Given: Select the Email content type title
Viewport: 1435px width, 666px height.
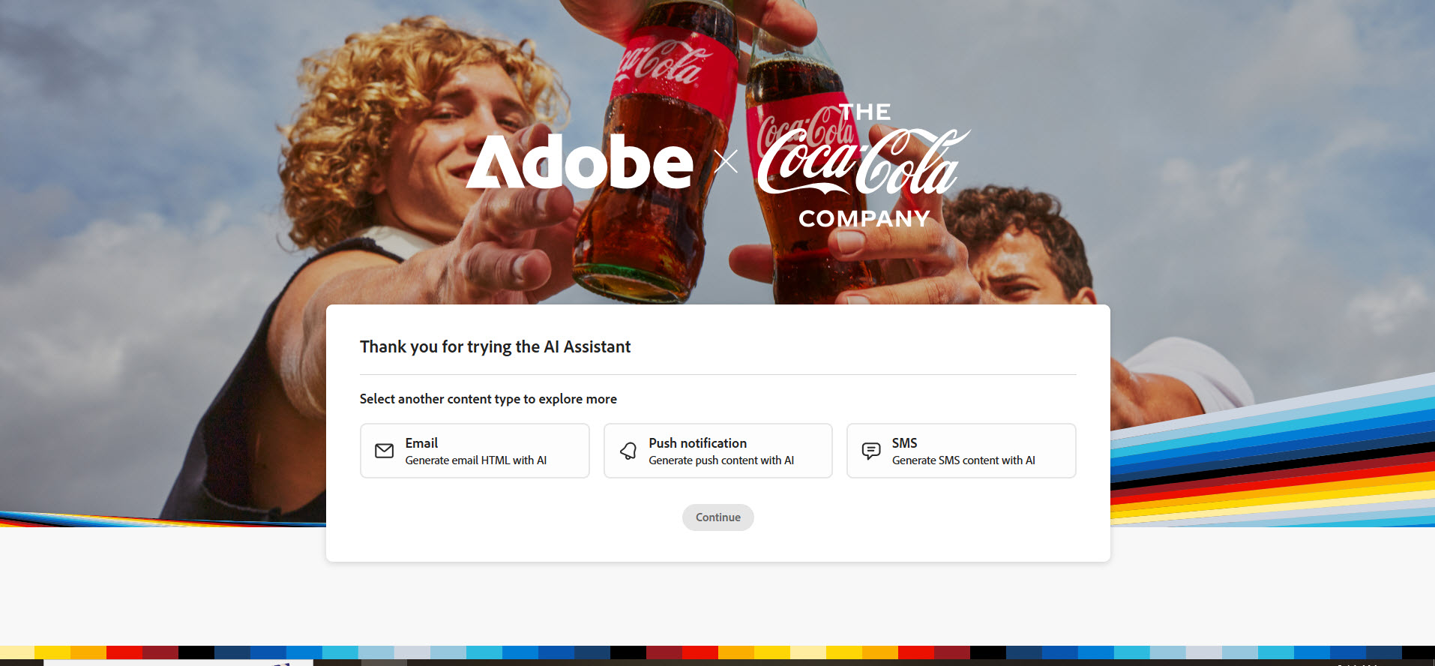Looking at the screenshot, I should [x=421, y=443].
